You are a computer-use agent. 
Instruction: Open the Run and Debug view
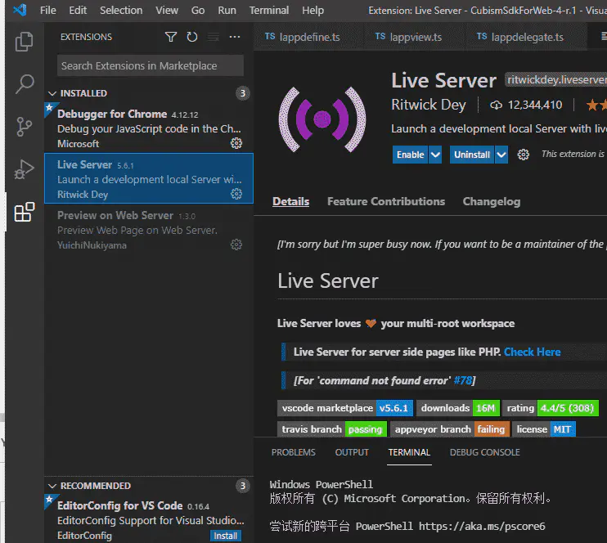pos(24,169)
